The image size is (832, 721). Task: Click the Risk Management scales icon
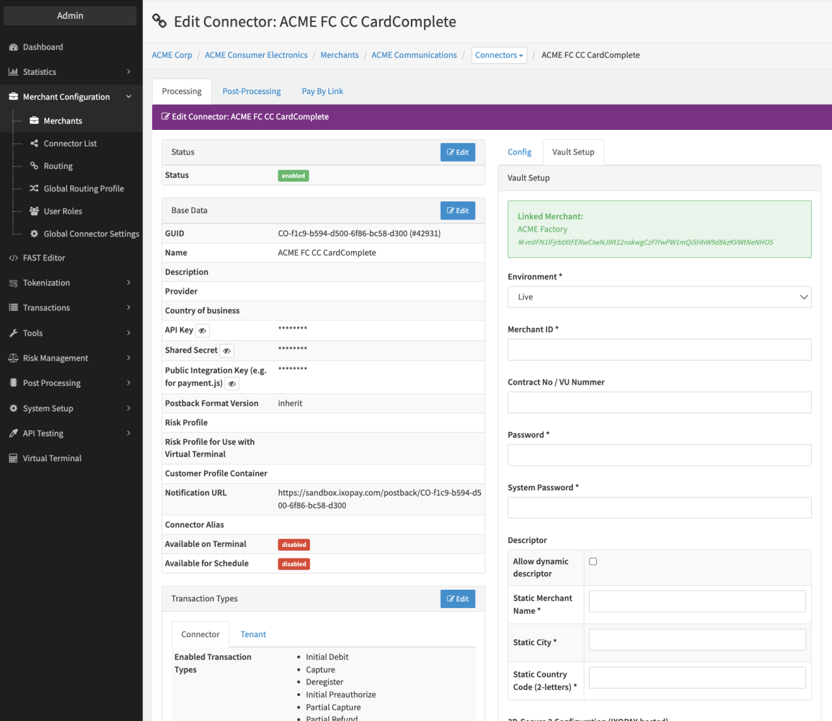point(13,358)
